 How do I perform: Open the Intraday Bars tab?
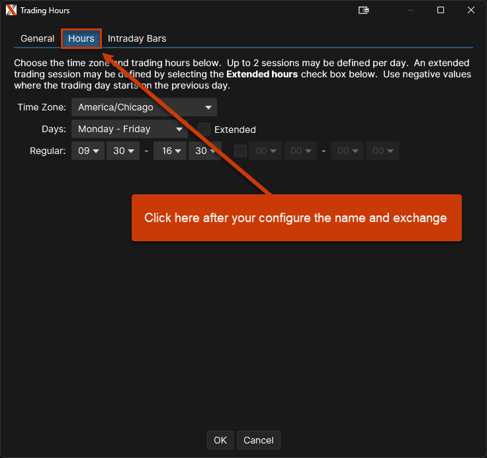tap(137, 38)
